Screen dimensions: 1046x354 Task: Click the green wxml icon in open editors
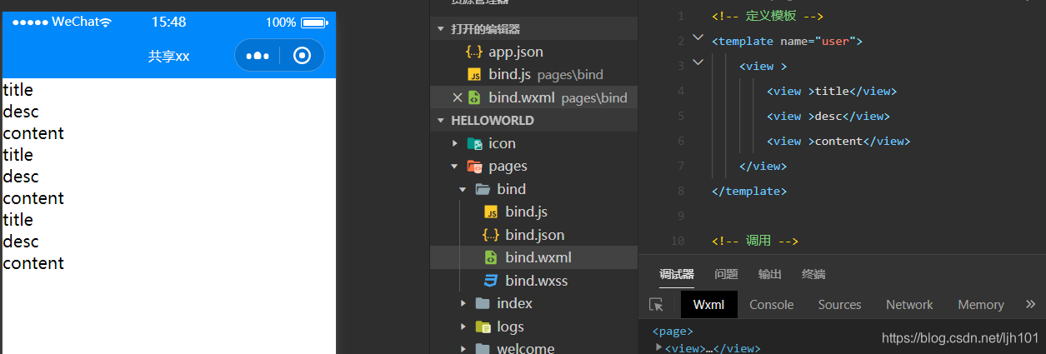tap(474, 97)
